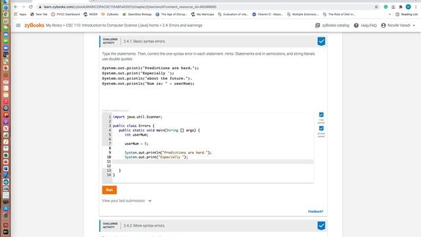Viewport: 421px width, 237px height.
Task: Click 'import java.util.Scanner;' line
Action: [137, 117]
